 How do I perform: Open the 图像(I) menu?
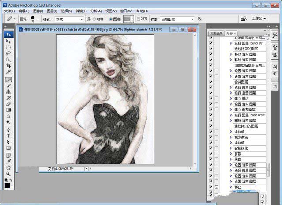(x=38, y=11)
